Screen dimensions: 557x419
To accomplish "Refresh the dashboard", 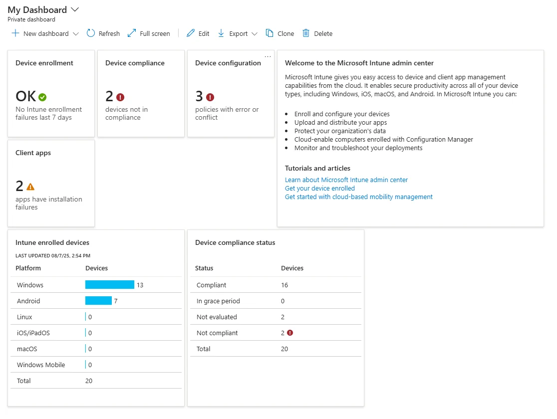I will pos(103,33).
